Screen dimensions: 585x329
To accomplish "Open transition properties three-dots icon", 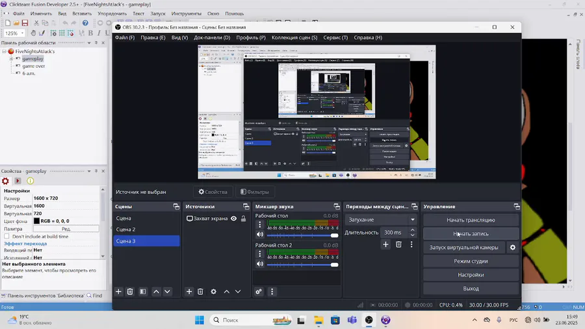I will click(x=411, y=244).
